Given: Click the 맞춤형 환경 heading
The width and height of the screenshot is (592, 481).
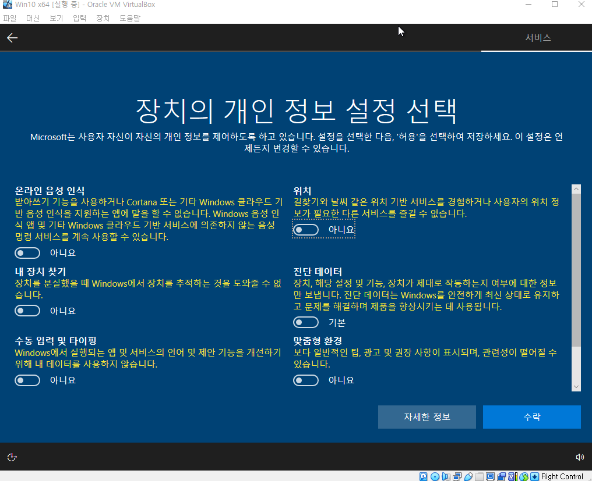Looking at the screenshot, I should 318,341.
